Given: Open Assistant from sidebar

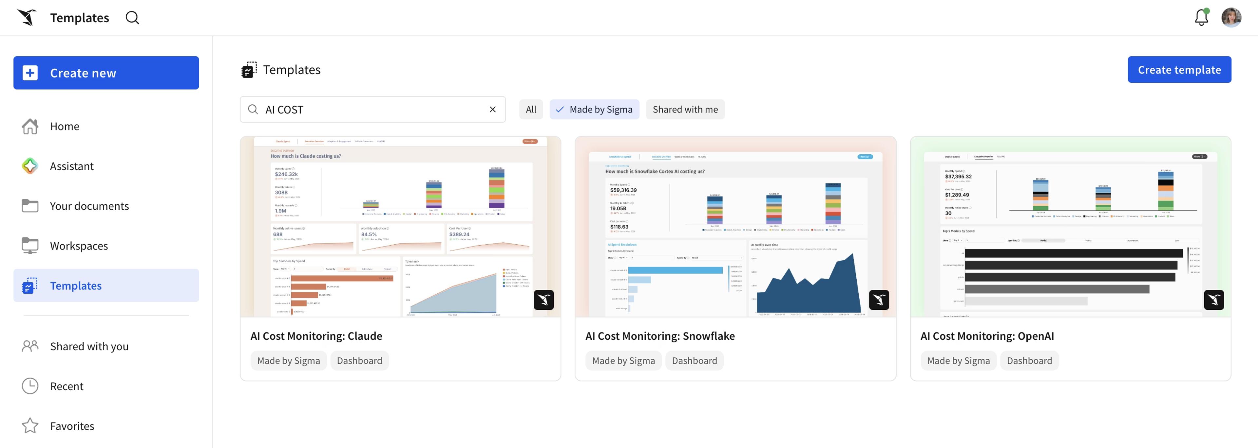Looking at the screenshot, I should pyautogui.click(x=106, y=166).
